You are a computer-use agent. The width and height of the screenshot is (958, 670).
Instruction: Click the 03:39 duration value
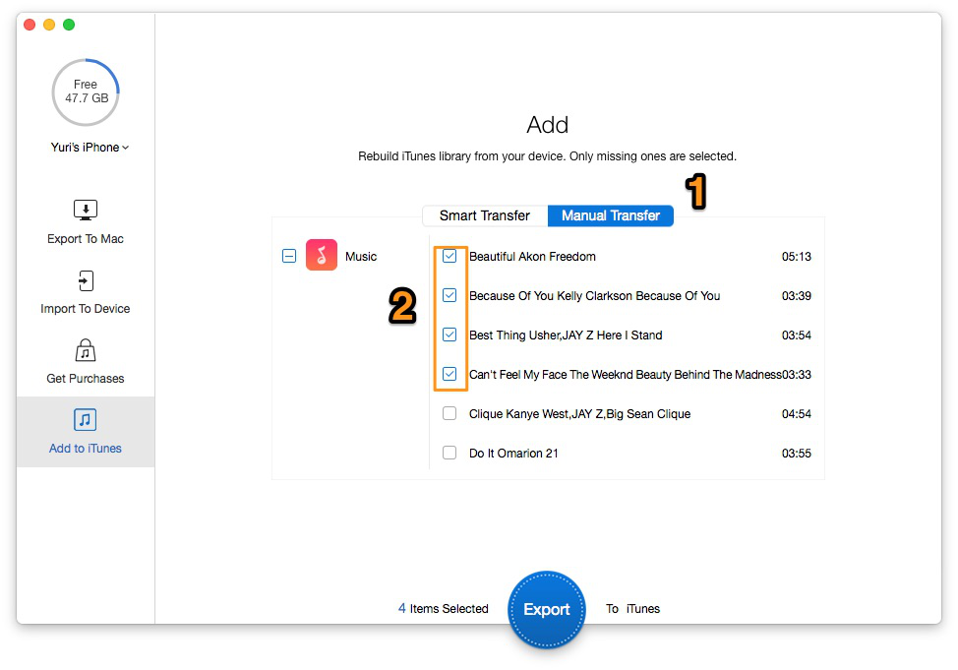pos(796,296)
